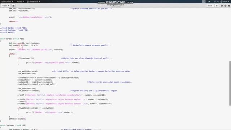Click the battery 100% indicator
The image size is (231, 130).
coord(224,1)
